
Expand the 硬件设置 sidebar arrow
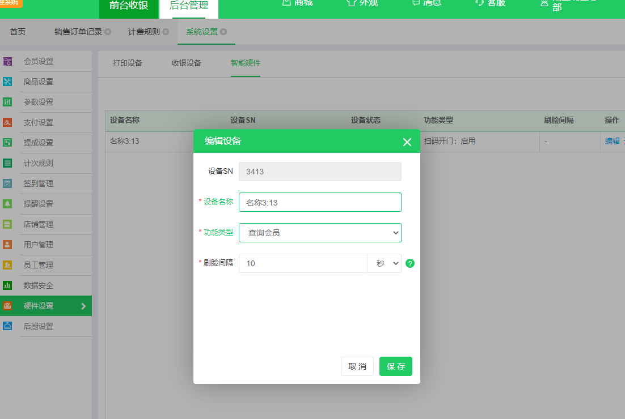(x=83, y=306)
